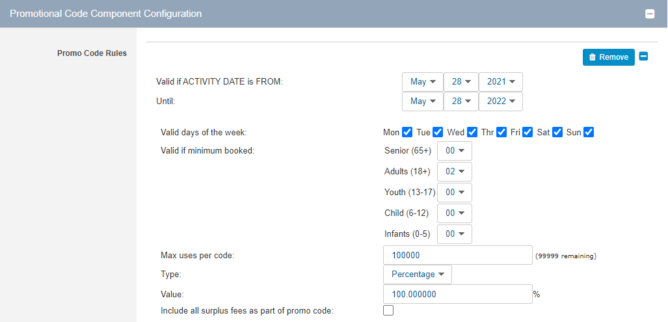Open the Adults (18+) minimum dropdown
The width and height of the screenshot is (668, 322).
[x=455, y=172]
